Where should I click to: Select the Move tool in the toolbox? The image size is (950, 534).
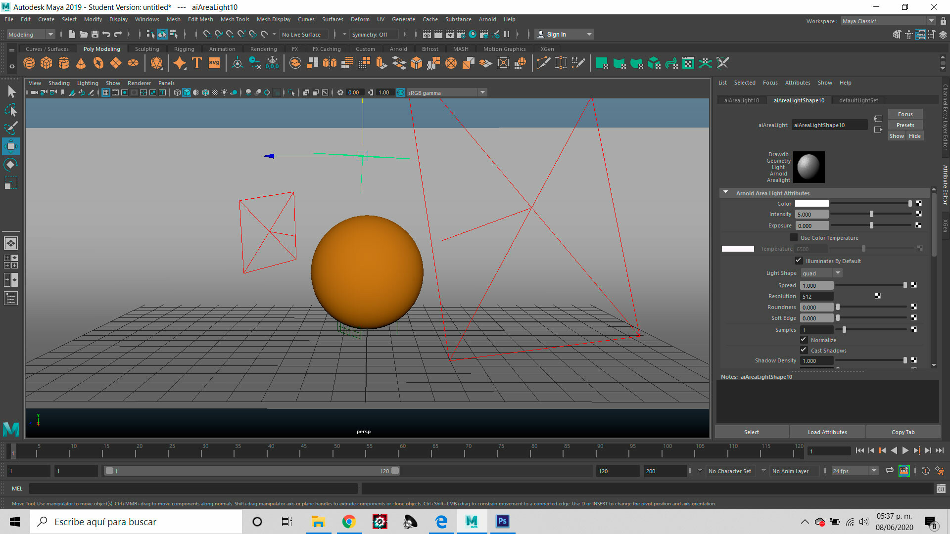tap(11, 146)
